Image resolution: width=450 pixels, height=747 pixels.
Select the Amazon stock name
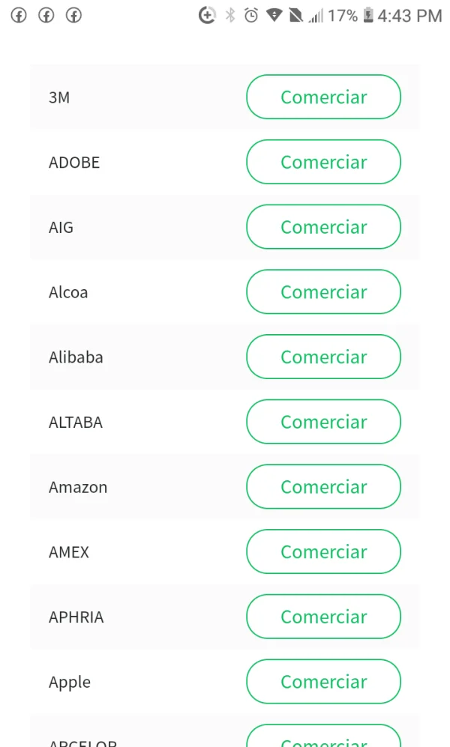78,487
